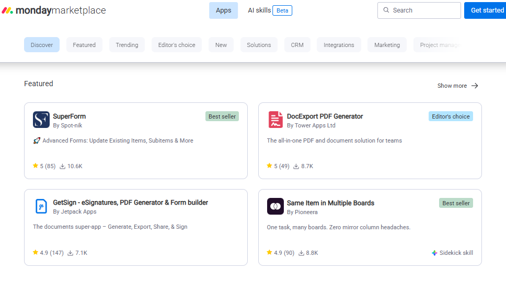Click the Same Item star rating icon
The width and height of the screenshot is (506, 282).
269,252
